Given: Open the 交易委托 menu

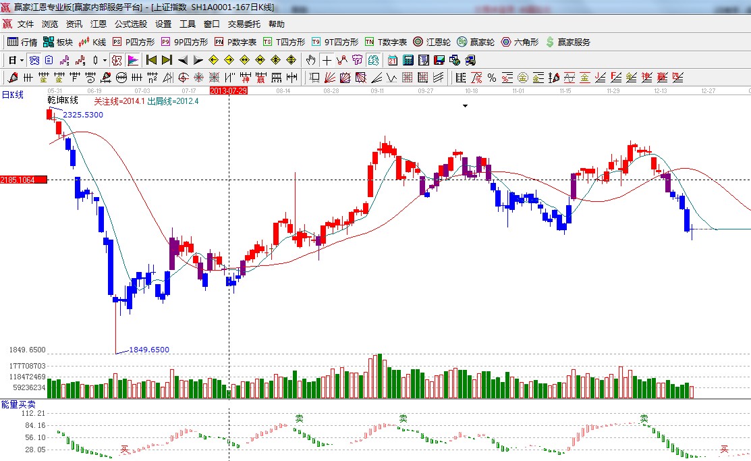Looking at the screenshot, I should [244, 24].
